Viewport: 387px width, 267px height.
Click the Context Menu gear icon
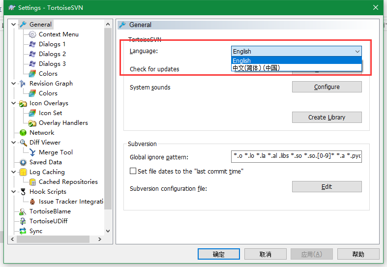coord(32,34)
